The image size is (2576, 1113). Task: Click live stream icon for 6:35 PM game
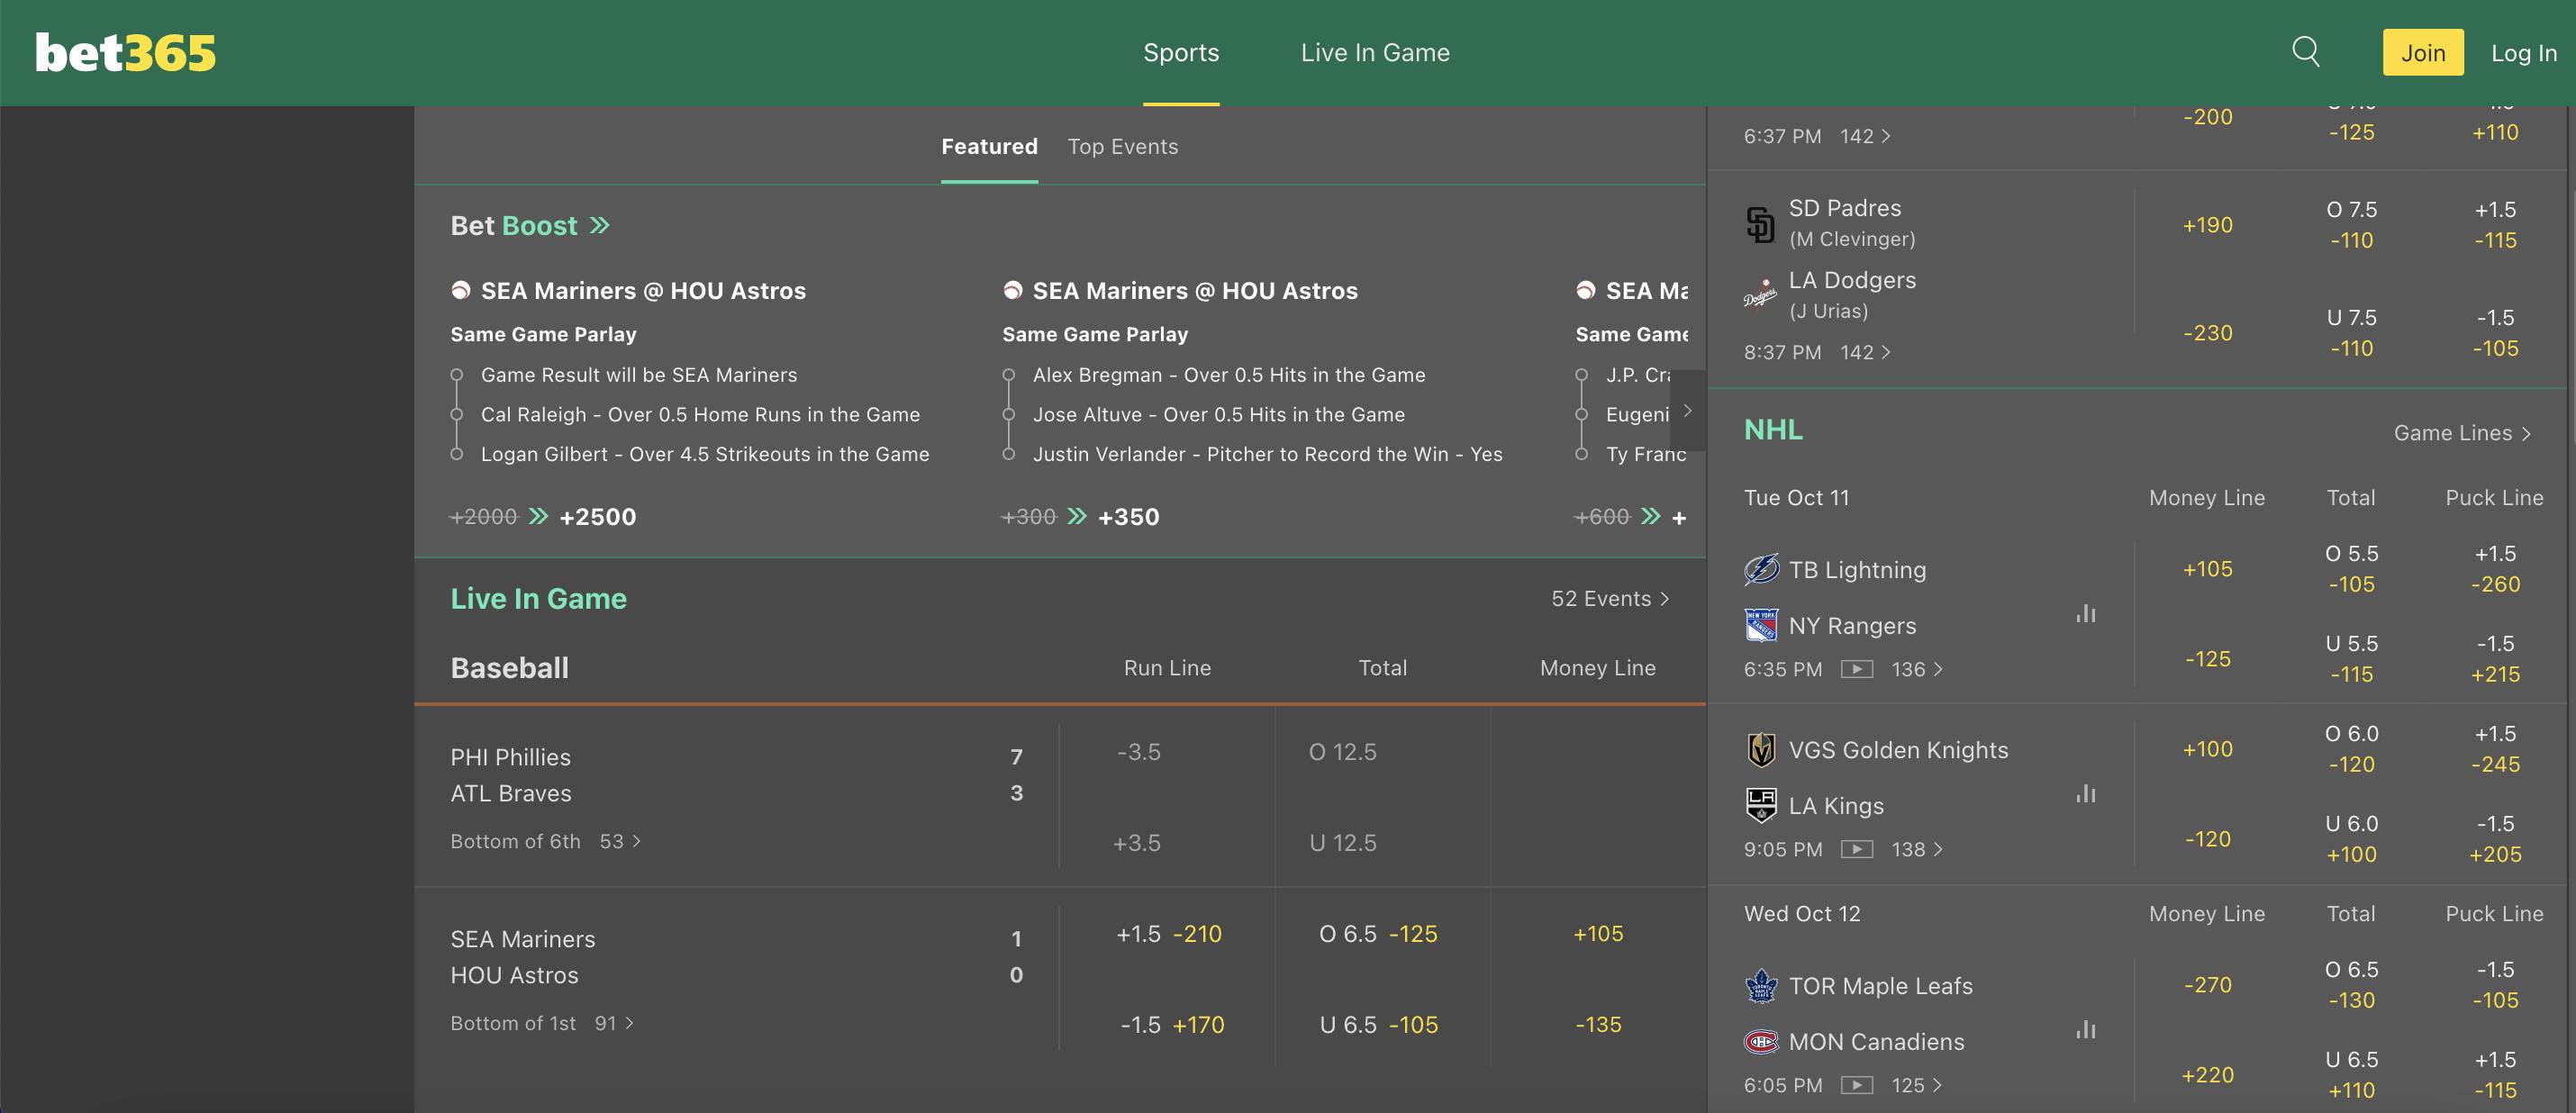click(1856, 669)
